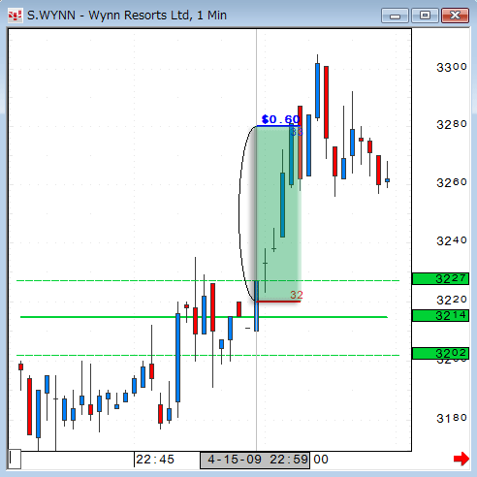Viewport: 477px width, 477px height.
Task: Click the small box at bottom-left of time axis
Action: coord(15,459)
